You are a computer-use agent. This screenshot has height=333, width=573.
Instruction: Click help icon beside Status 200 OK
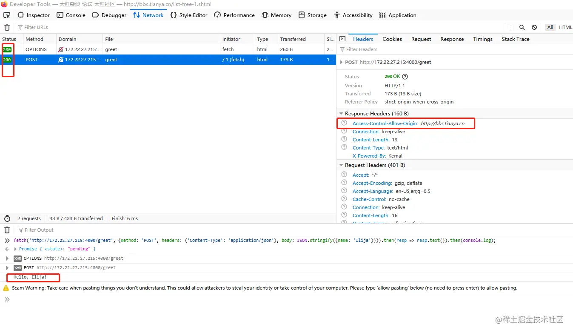click(405, 77)
